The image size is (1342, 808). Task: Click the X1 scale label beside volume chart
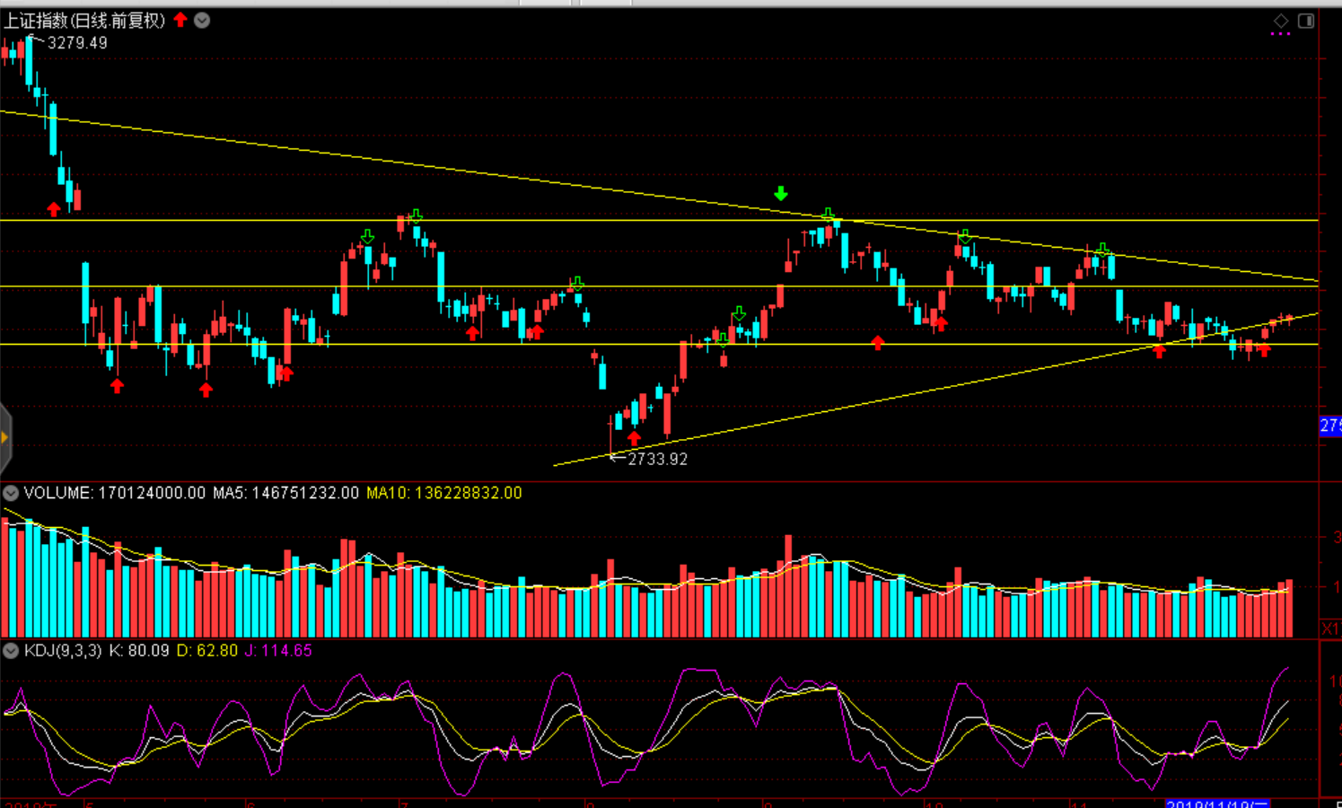[x=1329, y=628]
